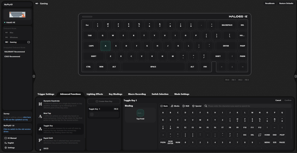The width and height of the screenshot is (297, 153).
Task: Choose F12 from the Basic key list
Action: point(260,127)
